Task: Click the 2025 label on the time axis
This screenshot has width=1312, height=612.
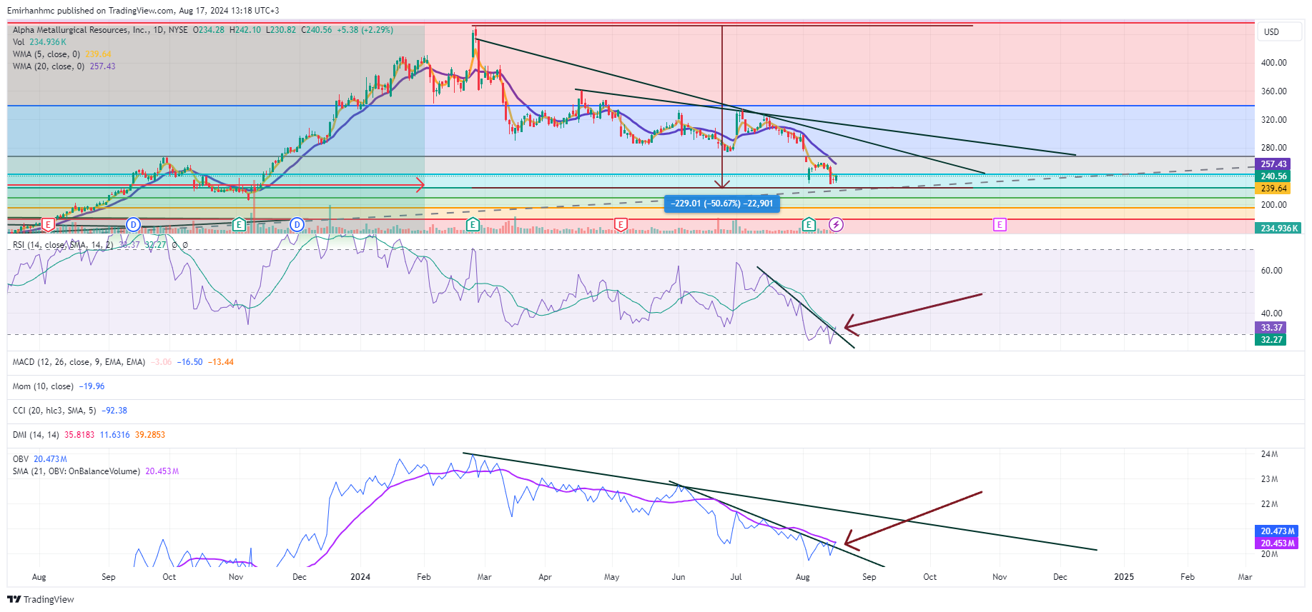Action: [x=1124, y=577]
